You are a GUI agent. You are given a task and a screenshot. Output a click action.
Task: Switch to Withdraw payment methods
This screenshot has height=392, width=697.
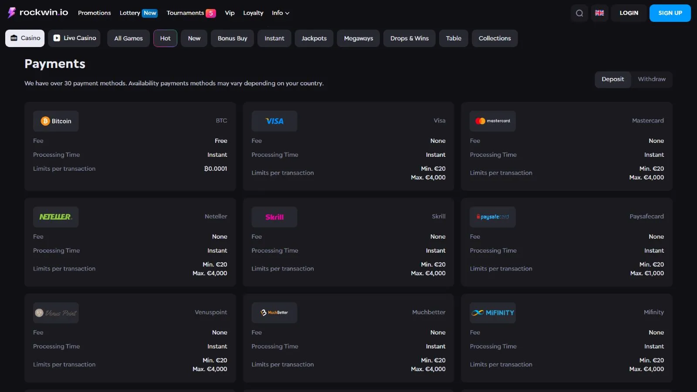click(651, 79)
